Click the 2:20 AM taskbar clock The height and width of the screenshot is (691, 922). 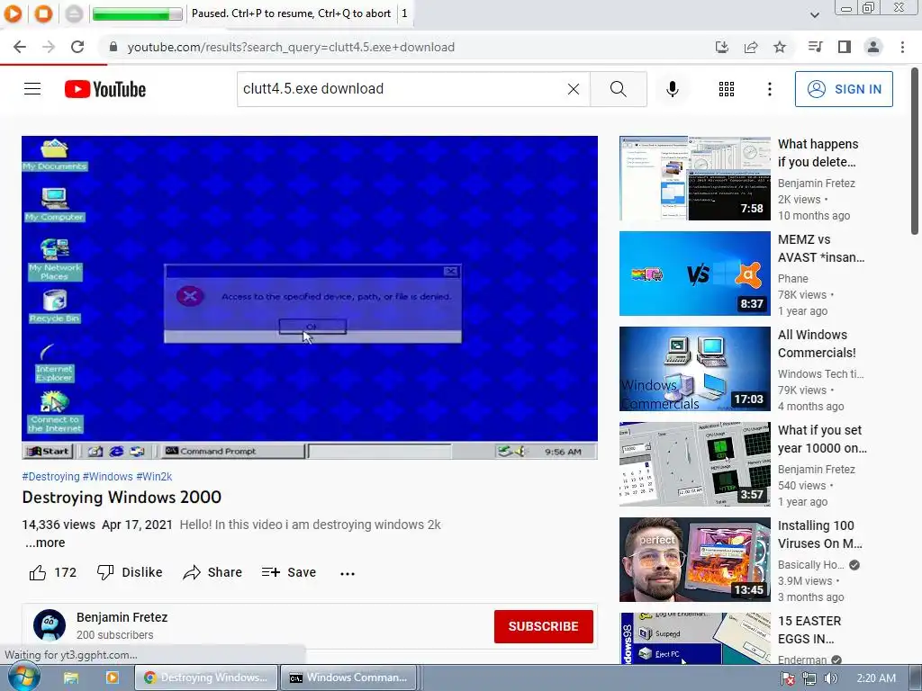click(x=876, y=678)
